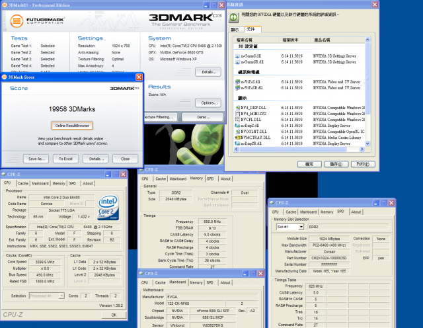Select the nvViTvS.dll file icon
The width and height of the screenshot is (423, 328).
237,81
